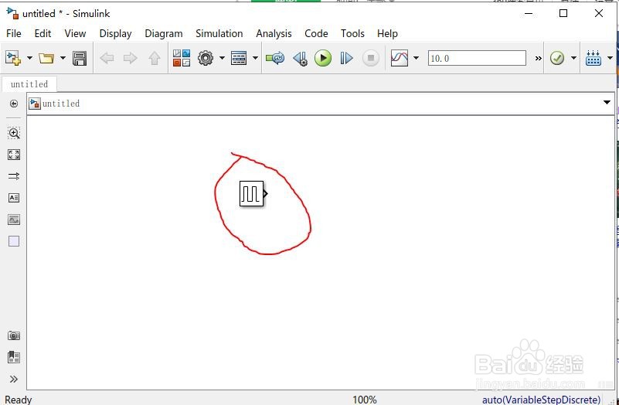This screenshot has height=405, width=619.
Task: Click the Up to Parent arrow
Action: (155, 59)
